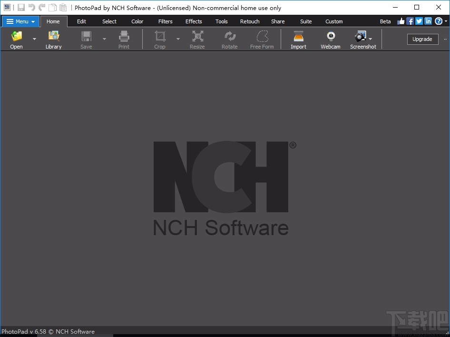Open the Suite tab
Screen dimensions: 450x337
click(306, 21)
